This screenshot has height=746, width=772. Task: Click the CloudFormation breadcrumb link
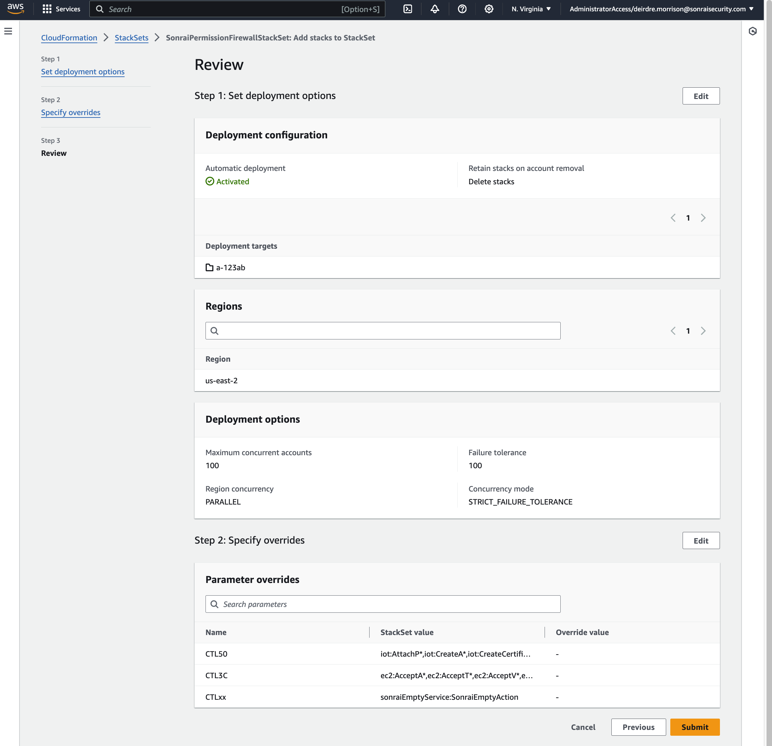click(x=69, y=38)
